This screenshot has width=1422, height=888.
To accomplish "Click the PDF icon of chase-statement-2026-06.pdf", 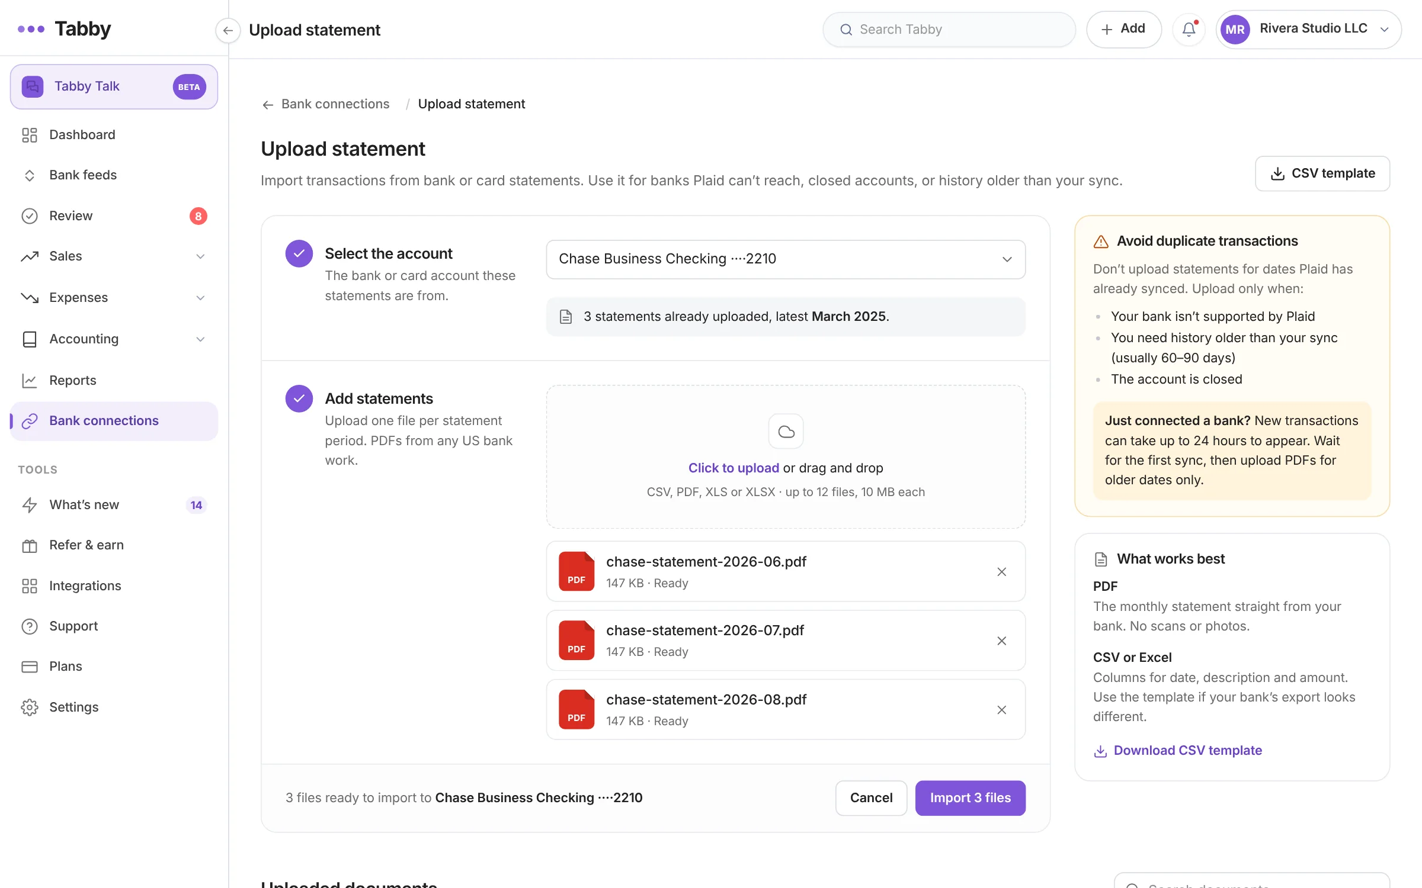I will point(577,571).
